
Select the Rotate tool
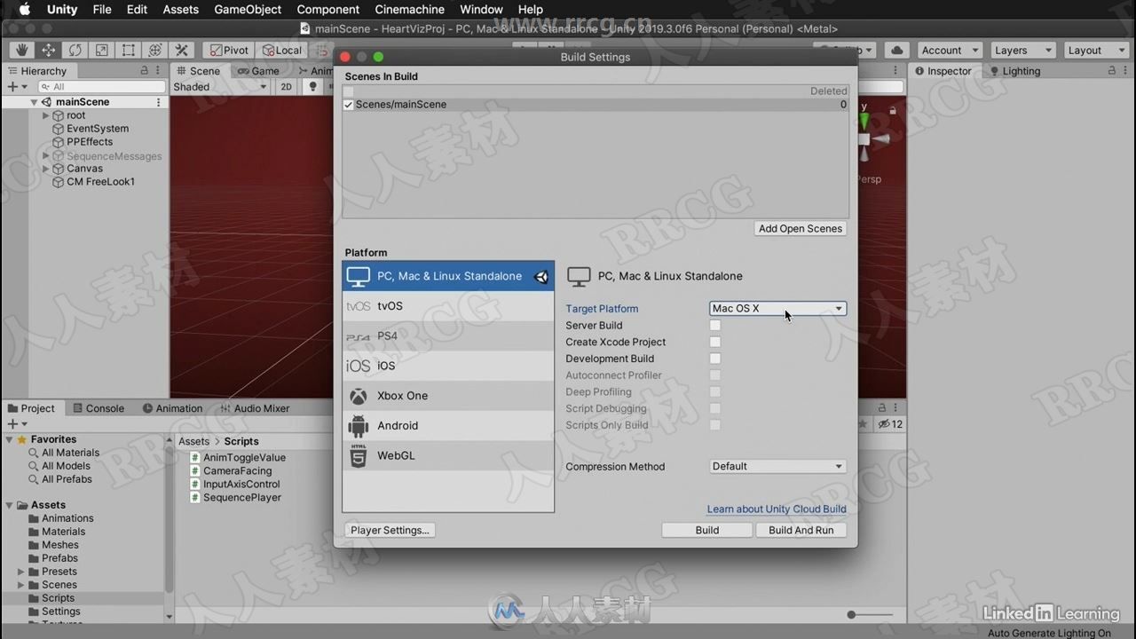75,51
